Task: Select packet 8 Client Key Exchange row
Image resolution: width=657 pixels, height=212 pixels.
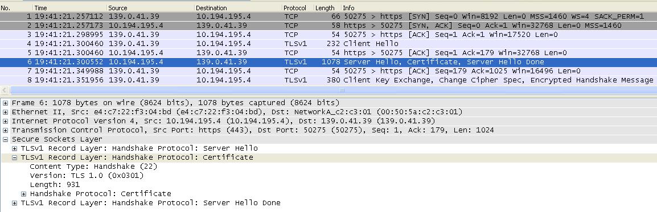Action: [328, 80]
